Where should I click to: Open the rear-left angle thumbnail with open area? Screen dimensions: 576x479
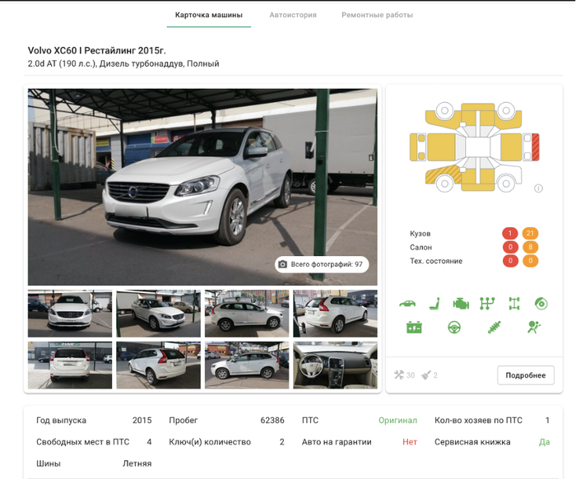coord(158,365)
